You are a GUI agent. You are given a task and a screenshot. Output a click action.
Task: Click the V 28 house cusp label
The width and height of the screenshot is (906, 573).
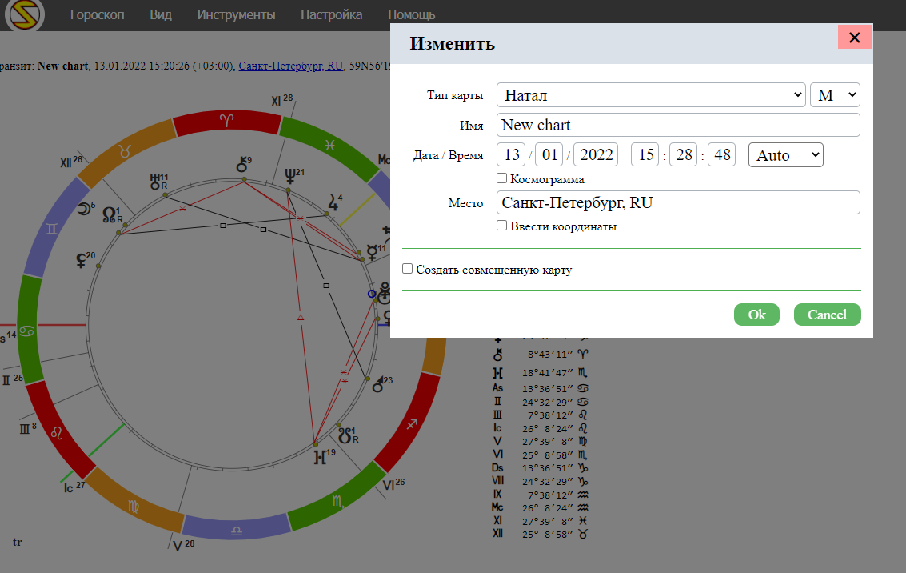tap(184, 545)
